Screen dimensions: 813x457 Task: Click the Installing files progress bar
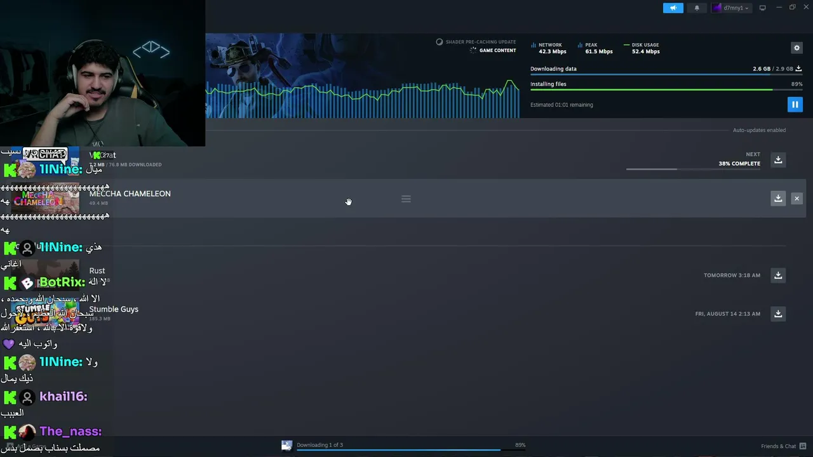(666, 89)
